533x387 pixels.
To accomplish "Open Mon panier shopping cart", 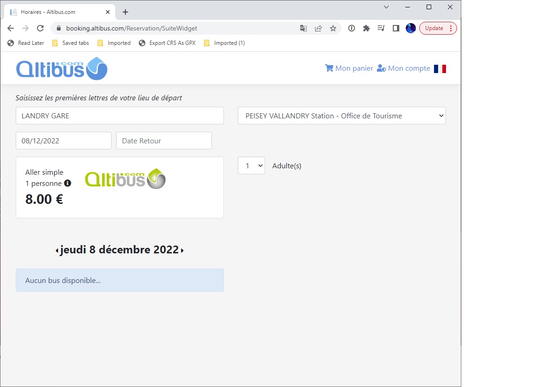I will tap(349, 68).
